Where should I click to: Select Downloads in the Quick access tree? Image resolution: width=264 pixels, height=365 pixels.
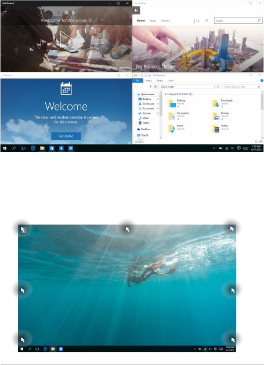click(x=148, y=104)
